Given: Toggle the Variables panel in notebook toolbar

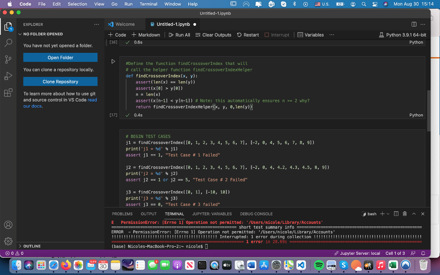Looking at the screenshot, I should 310,35.
